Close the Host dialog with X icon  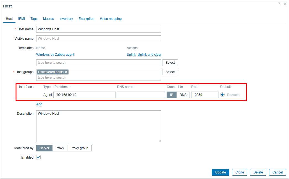point(285,4)
